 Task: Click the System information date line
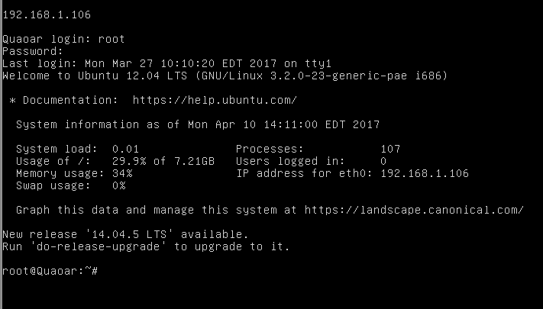click(x=198, y=124)
